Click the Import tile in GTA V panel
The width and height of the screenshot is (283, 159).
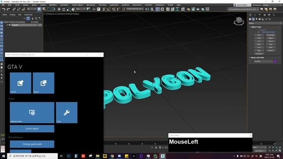tap(20, 83)
